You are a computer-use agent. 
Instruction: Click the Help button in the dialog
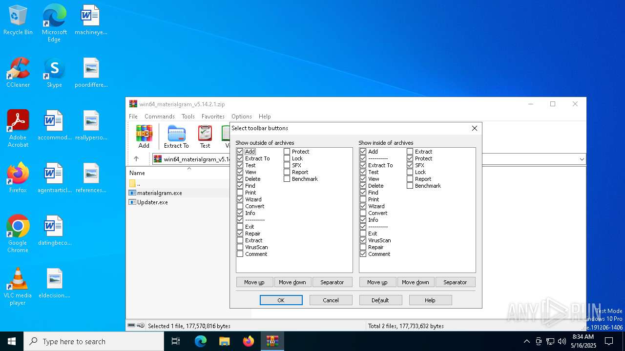coord(430,300)
